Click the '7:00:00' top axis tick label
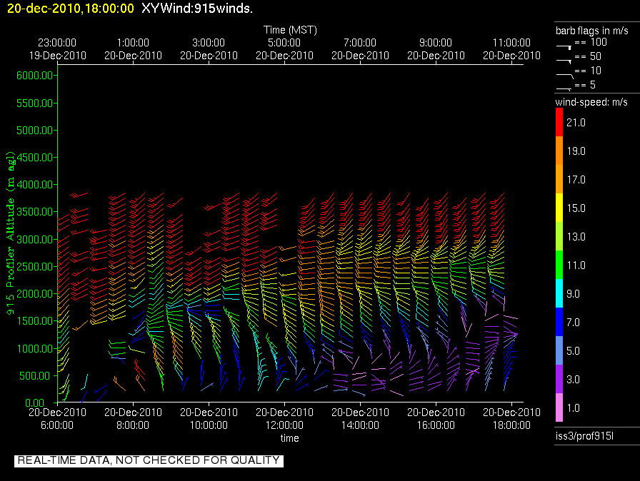This screenshot has height=481, width=640. pyautogui.click(x=360, y=43)
